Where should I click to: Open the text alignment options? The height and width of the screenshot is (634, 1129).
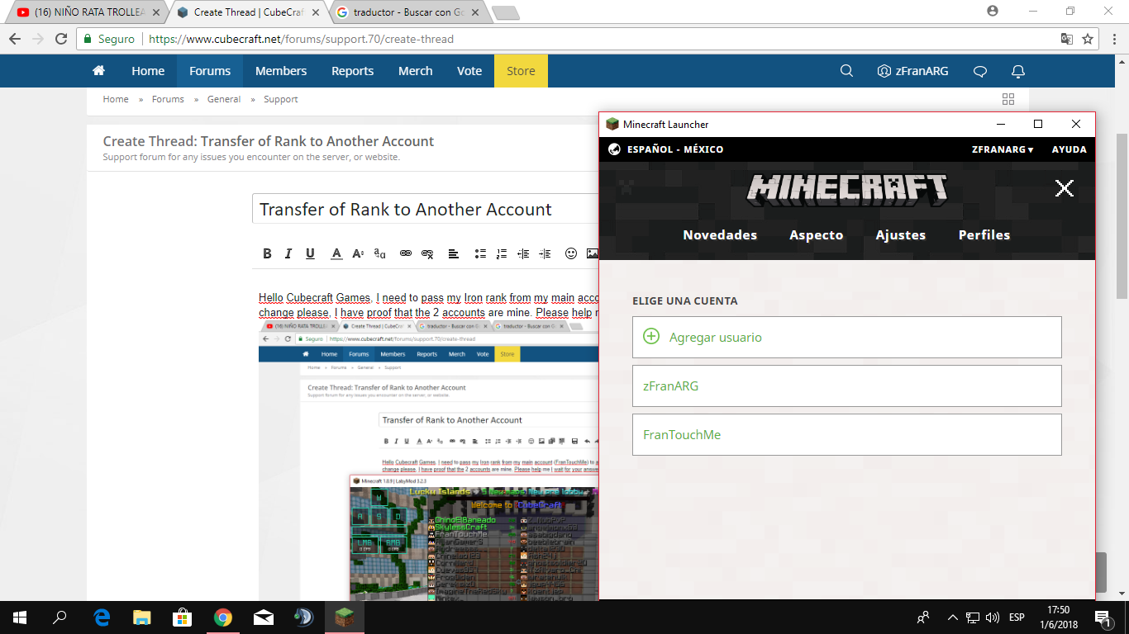454,253
